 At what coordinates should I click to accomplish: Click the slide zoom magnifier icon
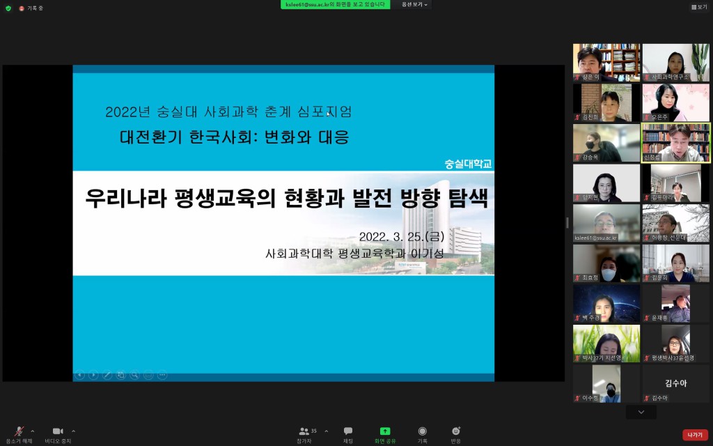coord(134,375)
